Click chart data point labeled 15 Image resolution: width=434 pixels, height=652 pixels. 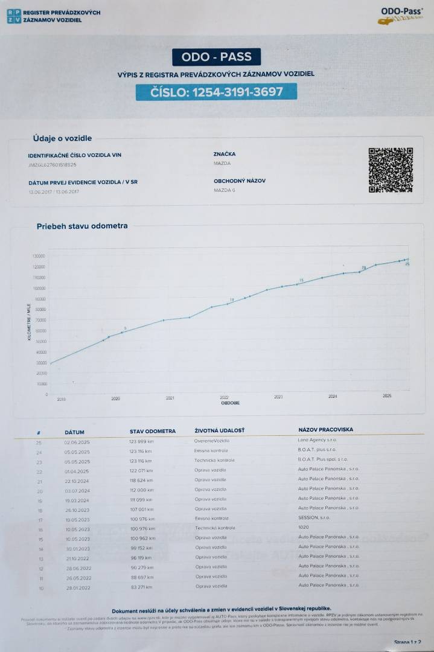click(x=297, y=284)
